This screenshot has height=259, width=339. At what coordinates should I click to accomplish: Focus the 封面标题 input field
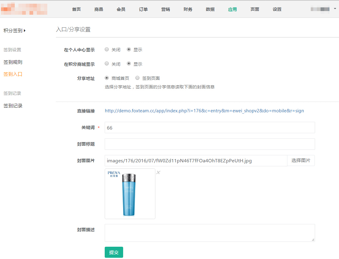[210, 144]
